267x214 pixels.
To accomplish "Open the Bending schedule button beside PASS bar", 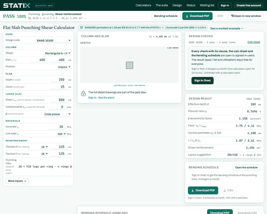I will pos(166,16).
